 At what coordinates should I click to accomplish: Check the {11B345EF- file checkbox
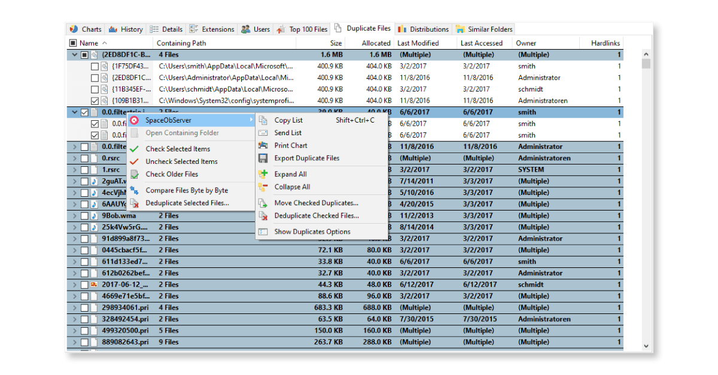(95, 89)
